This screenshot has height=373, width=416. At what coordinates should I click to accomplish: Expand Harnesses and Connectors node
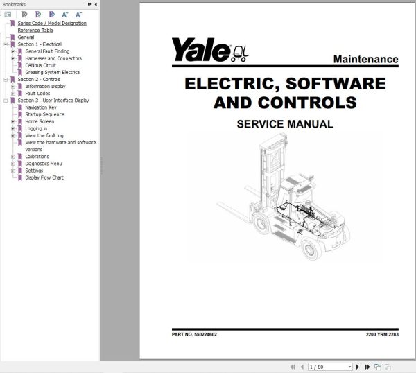pyautogui.click(x=13, y=58)
